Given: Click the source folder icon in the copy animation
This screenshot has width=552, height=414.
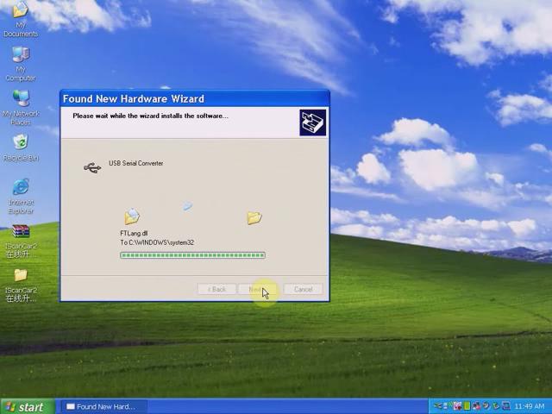Looking at the screenshot, I should (132, 216).
